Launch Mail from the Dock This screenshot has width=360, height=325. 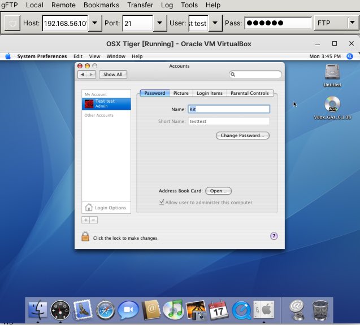point(83,310)
